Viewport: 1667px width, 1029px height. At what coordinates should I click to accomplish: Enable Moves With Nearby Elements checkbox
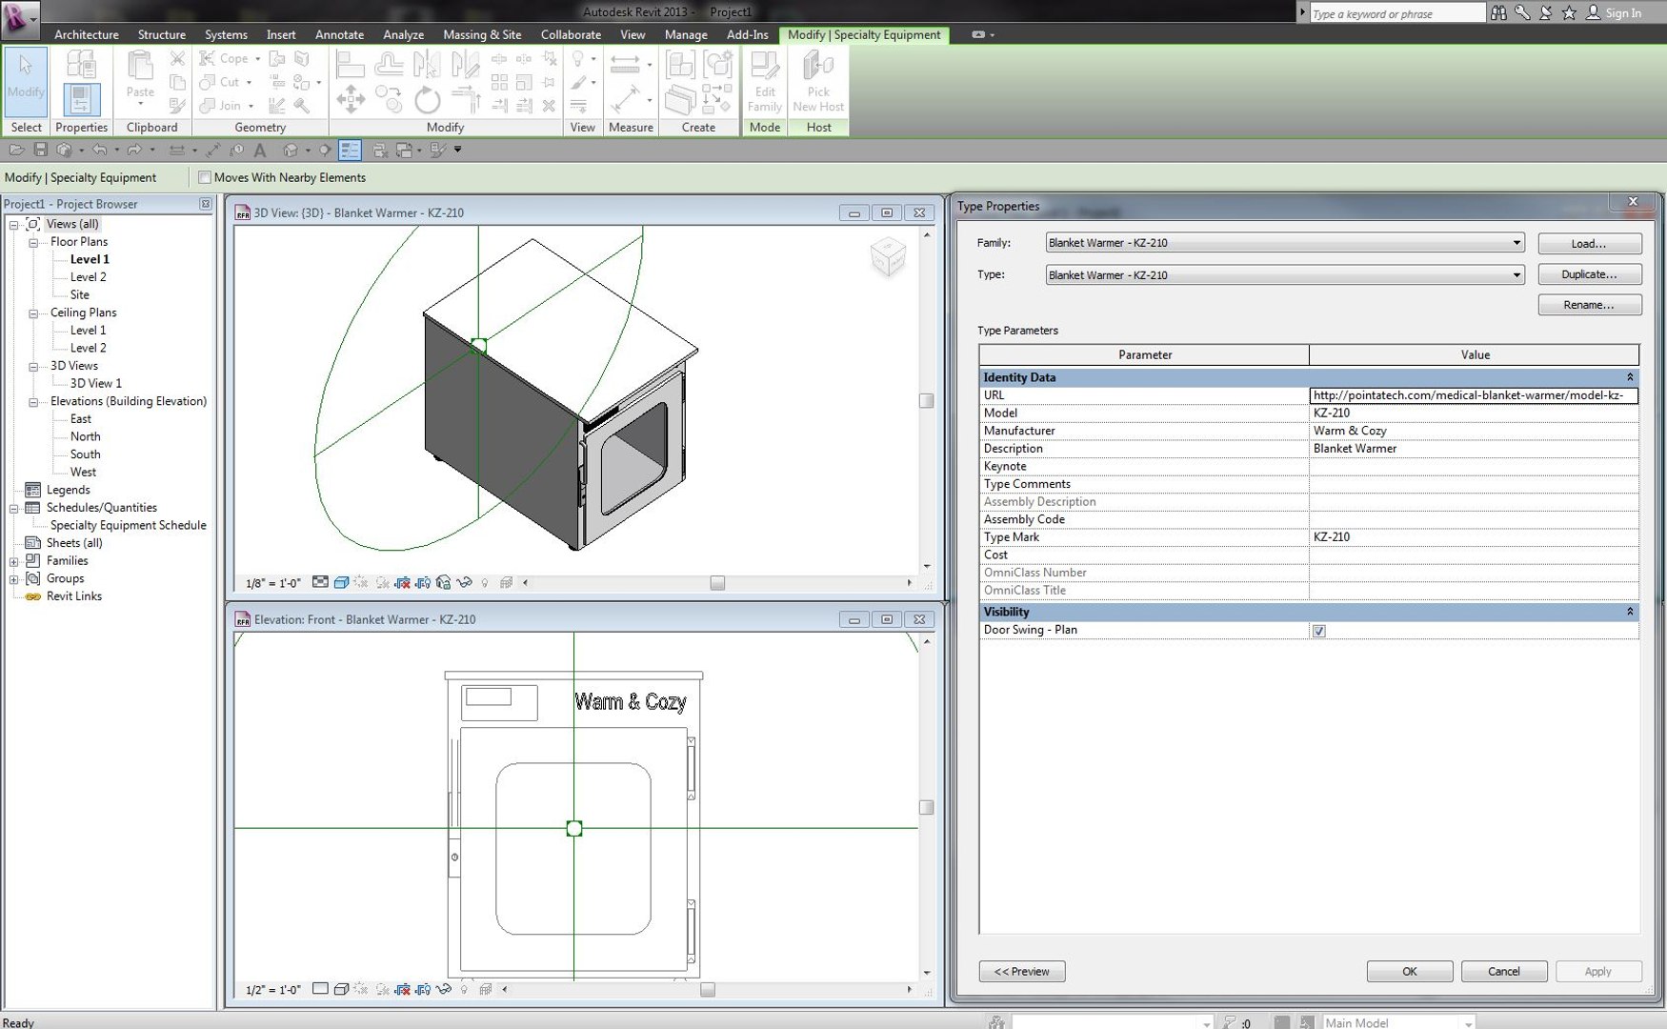click(204, 177)
